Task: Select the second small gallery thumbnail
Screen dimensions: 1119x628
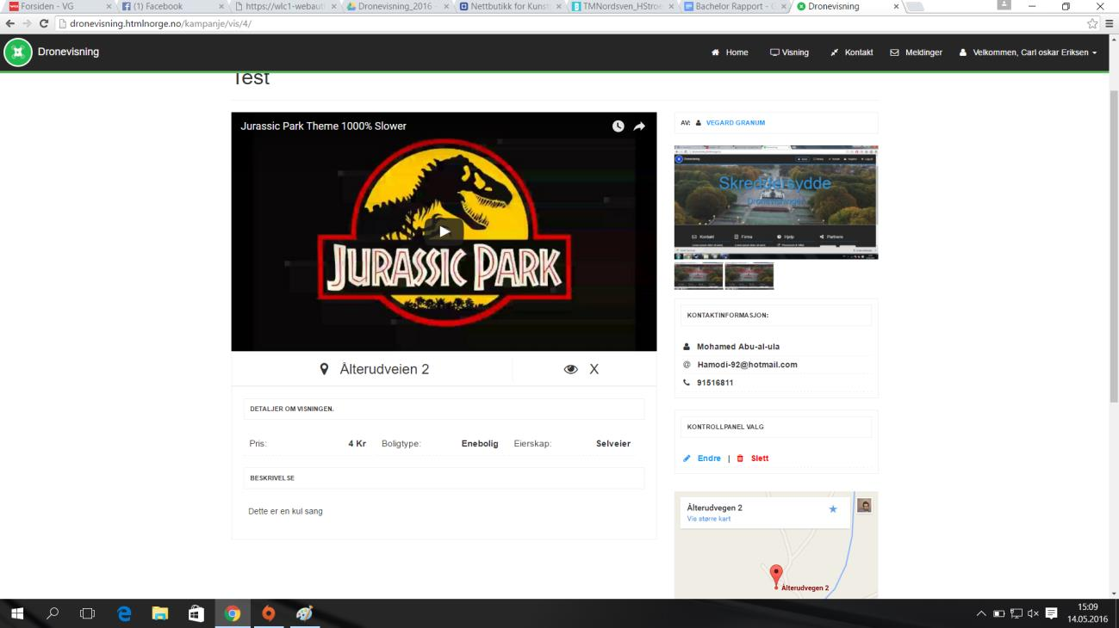Action: pyautogui.click(x=749, y=275)
